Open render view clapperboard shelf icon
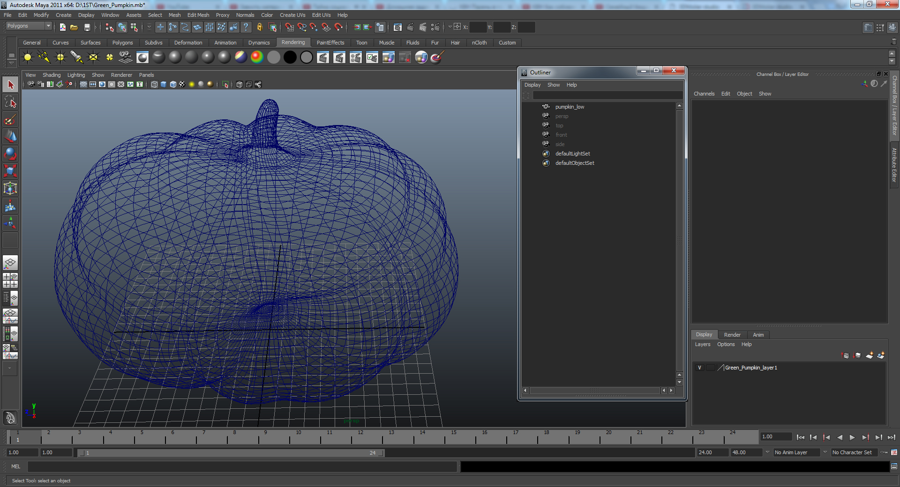Viewport: 900px width, 487px height. click(x=322, y=58)
